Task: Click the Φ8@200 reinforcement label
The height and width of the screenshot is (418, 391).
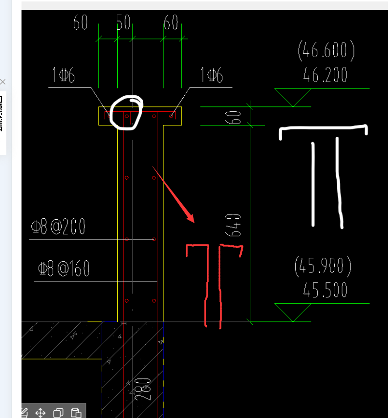Action: (58, 227)
